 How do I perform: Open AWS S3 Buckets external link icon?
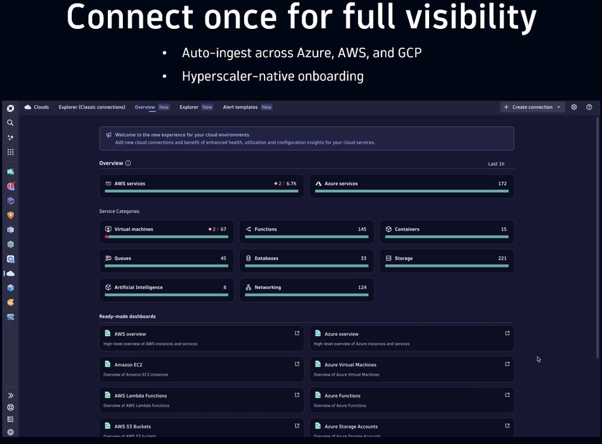point(296,425)
